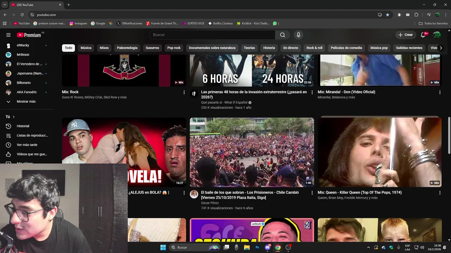Open Discord from the taskbar
The width and height of the screenshot is (451, 253).
(267, 247)
